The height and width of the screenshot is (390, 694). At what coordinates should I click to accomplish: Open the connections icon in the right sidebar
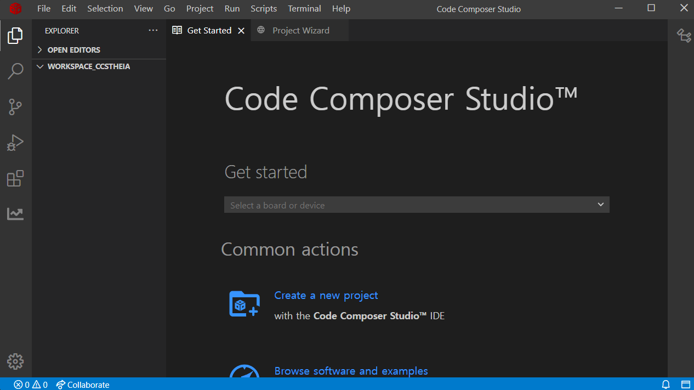pos(684,36)
